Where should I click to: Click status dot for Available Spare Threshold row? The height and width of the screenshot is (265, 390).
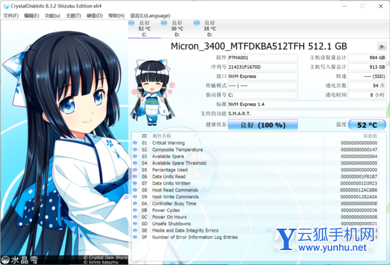[135, 163]
